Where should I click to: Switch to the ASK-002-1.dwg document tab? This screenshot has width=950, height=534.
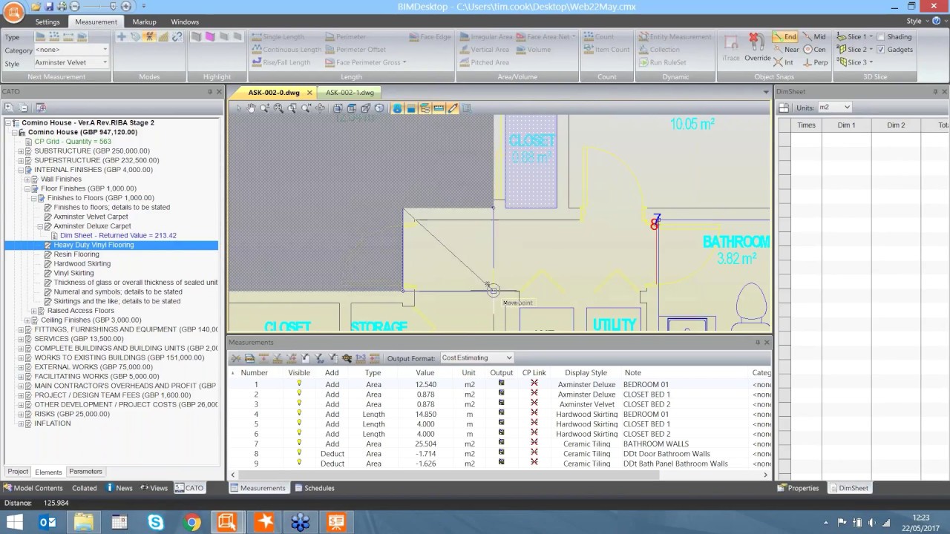point(350,93)
